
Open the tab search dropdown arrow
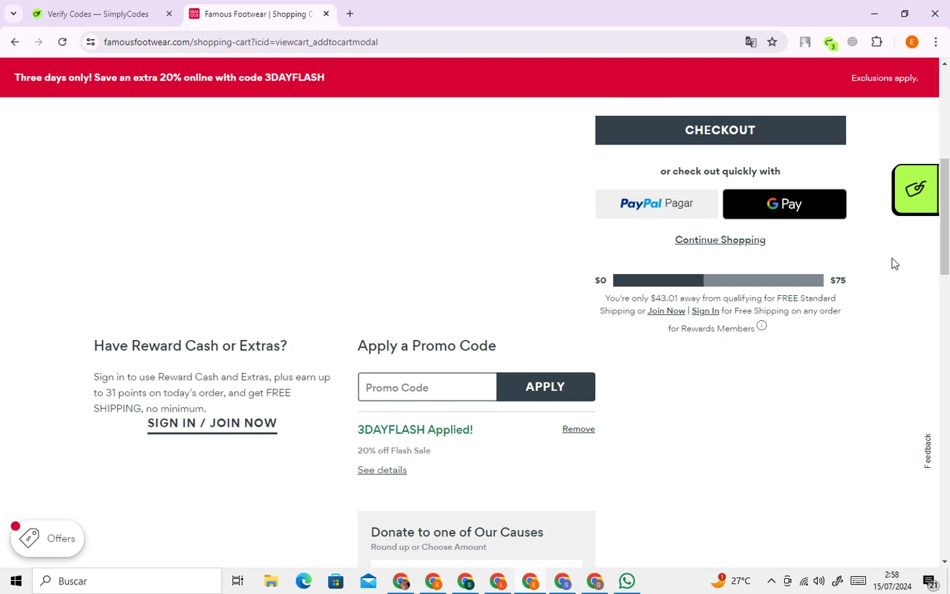point(13,13)
